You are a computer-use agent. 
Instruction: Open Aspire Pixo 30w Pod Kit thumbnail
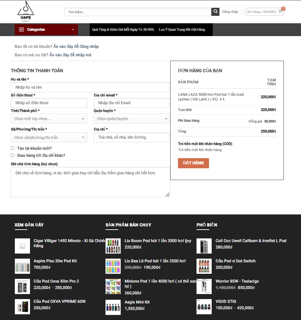22,266
